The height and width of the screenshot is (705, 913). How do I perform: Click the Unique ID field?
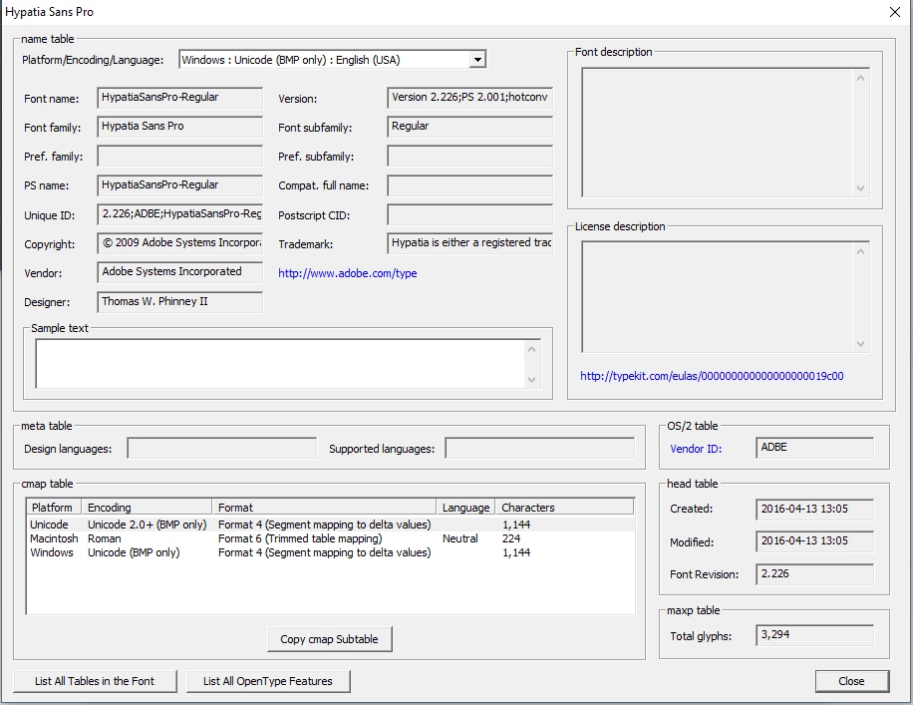point(180,214)
